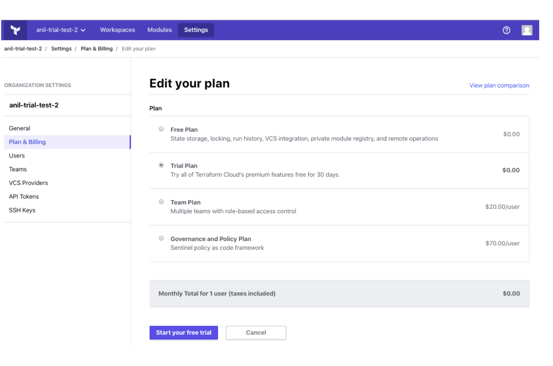Image resolution: width=553 pixels, height=366 pixels.
Task: Go to VCS Providers settings
Action: 28,183
